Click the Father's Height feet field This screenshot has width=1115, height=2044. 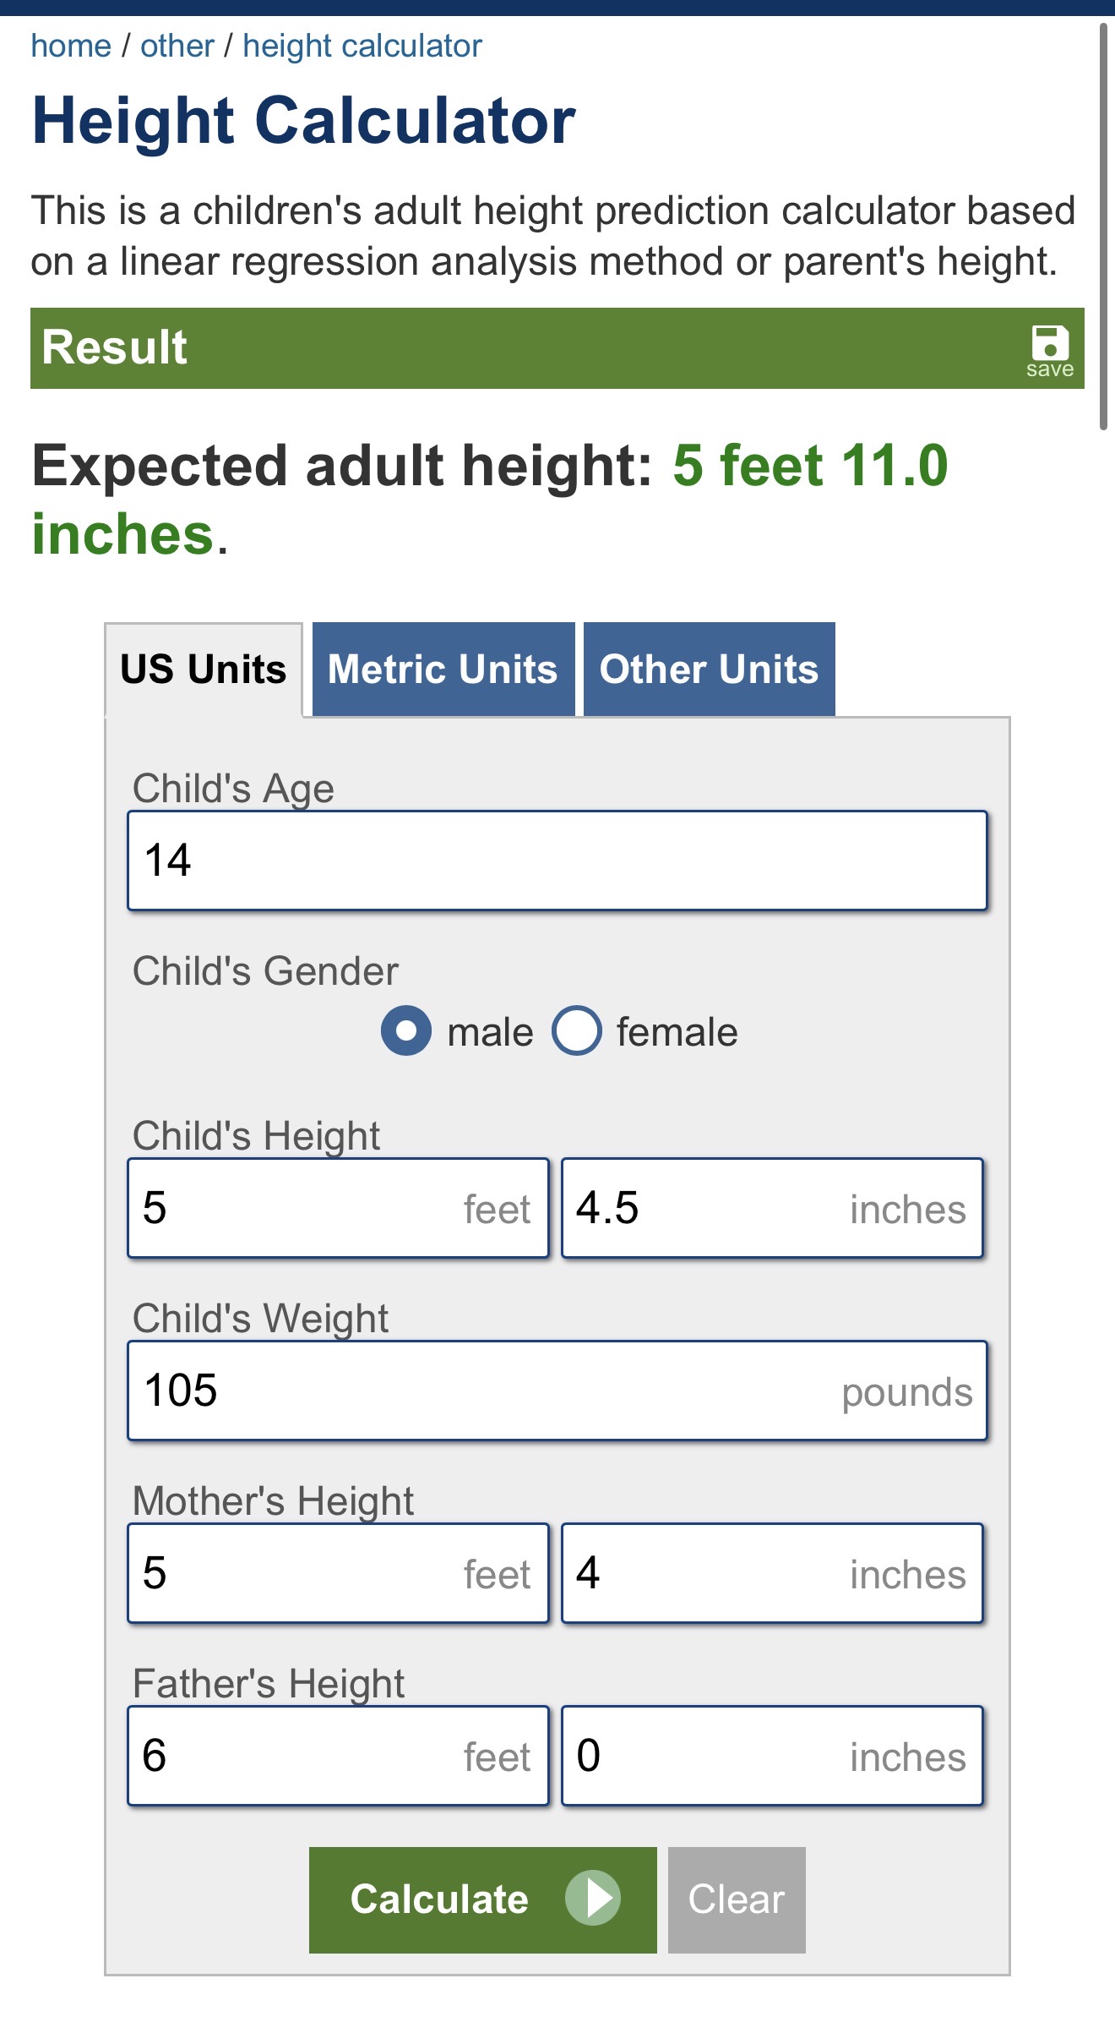point(338,1756)
